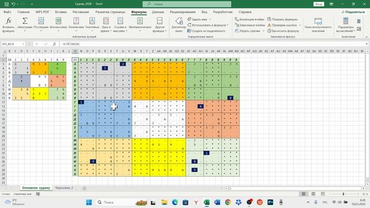The height and width of the screenshot is (208, 370).
Task: Click the macro recording icon in status bar
Action: pos(38,194)
